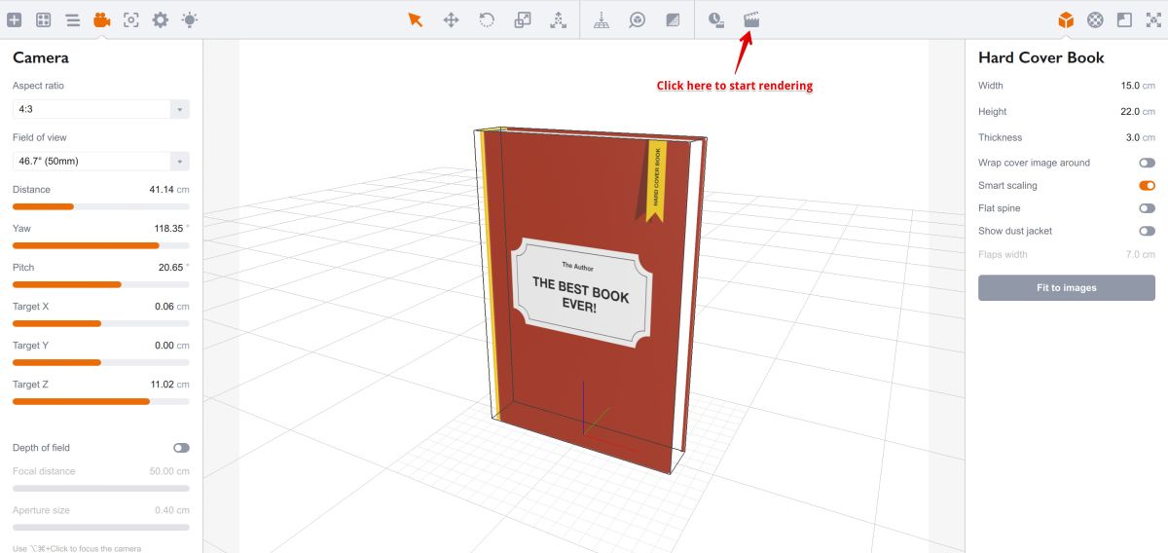Click the Target Y value 0.00
Screen dimensions: 1168x553
pos(164,345)
